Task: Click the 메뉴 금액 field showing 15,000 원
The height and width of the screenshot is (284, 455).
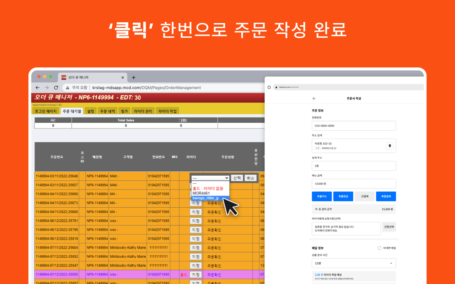Action: tap(354, 184)
